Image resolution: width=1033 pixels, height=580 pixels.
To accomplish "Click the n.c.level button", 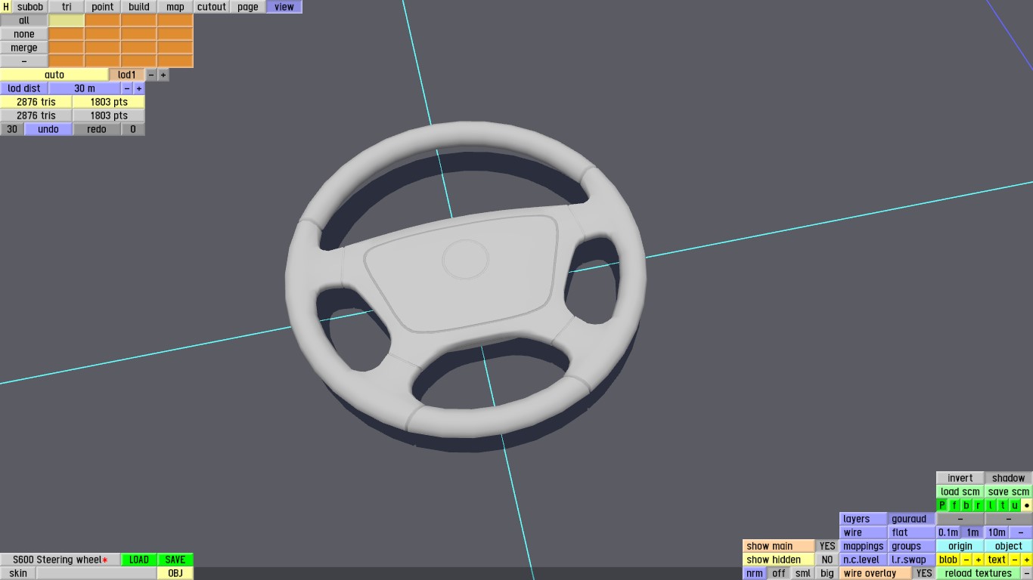I will point(864,560).
